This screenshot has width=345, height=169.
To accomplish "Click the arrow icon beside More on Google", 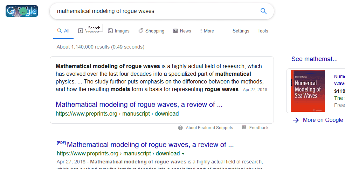I will [296, 120].
